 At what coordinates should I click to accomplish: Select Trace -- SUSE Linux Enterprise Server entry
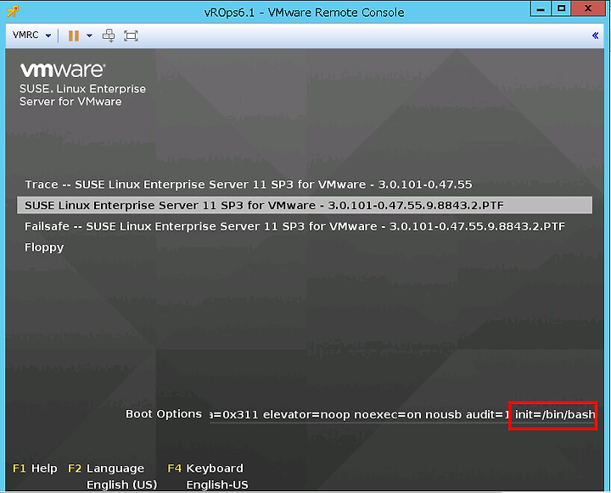pos(248,185)
